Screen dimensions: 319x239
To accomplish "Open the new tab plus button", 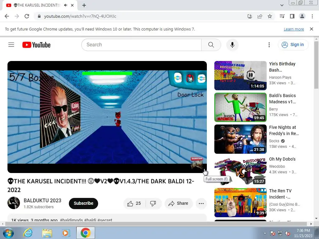I will (x=84, y=5).
